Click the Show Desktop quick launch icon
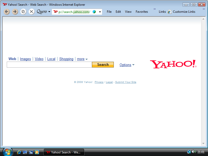 coord(25,152)
